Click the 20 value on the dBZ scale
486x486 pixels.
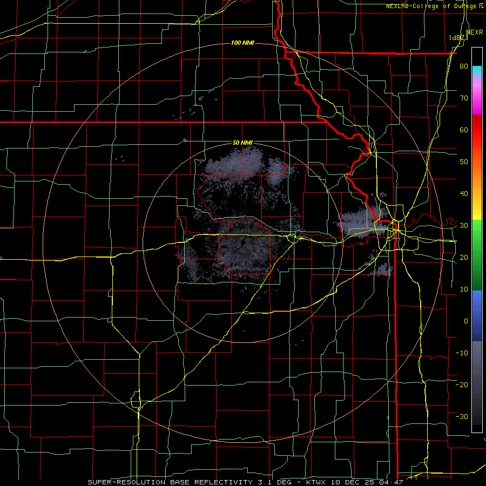[x=464, y=258]
